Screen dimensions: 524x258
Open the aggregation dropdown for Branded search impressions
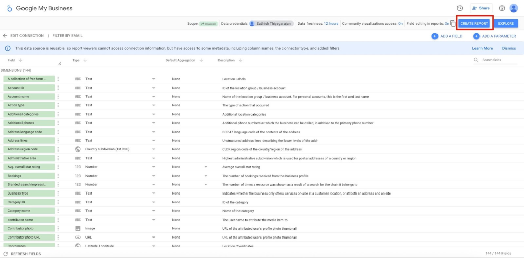pyautogui.click(x=206, y=184)
